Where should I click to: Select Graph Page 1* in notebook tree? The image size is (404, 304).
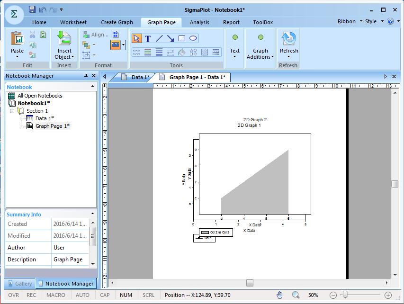point(52,126)
